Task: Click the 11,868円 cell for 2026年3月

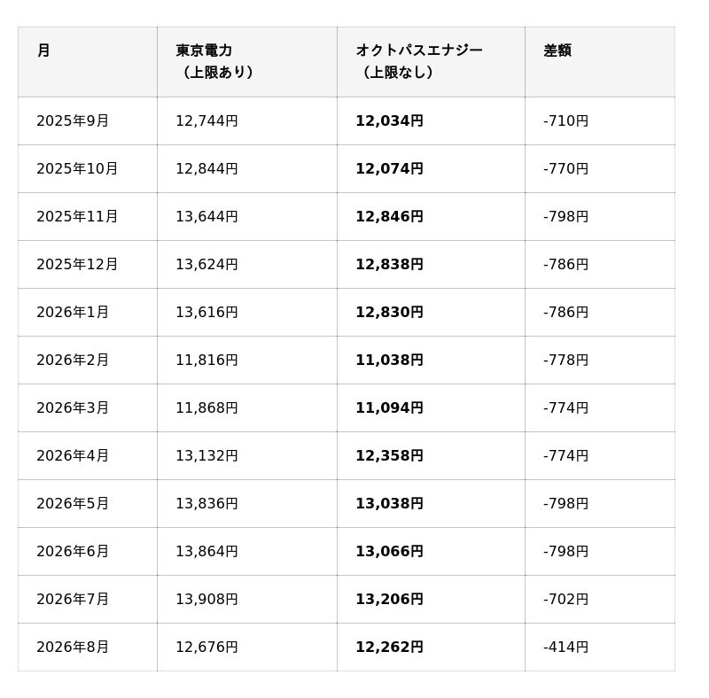Action: click(206, 407)
